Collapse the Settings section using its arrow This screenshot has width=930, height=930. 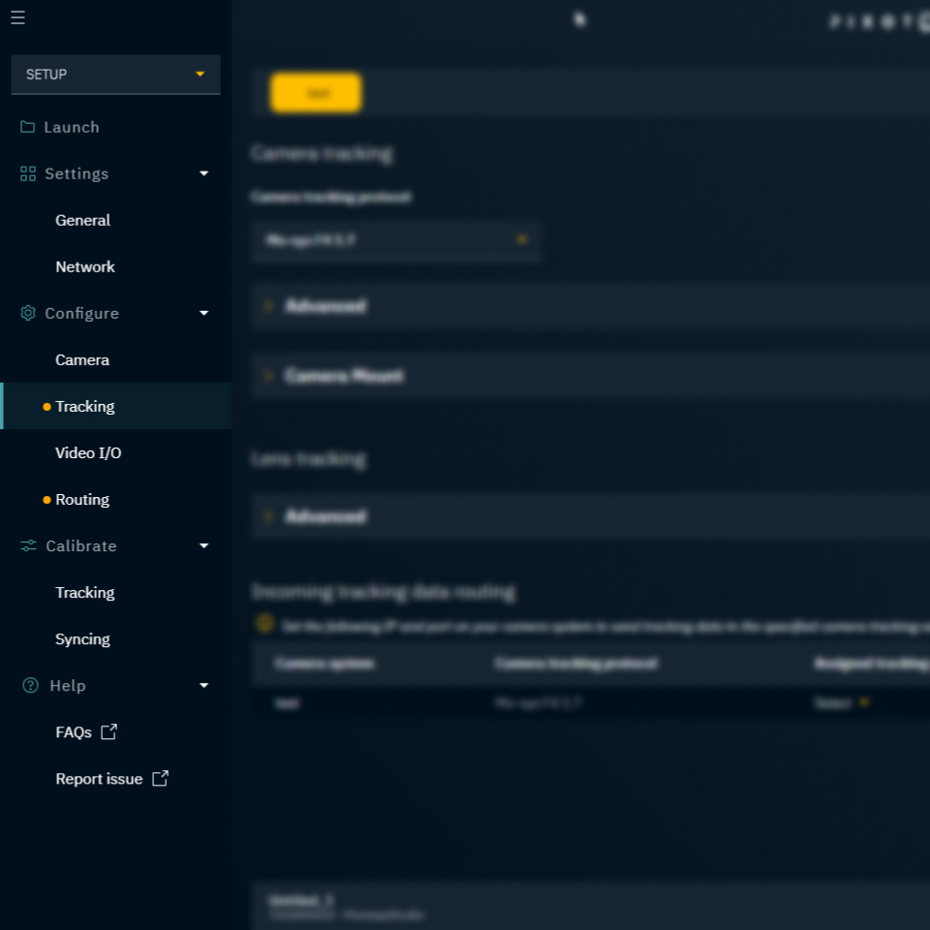[203, 173]
